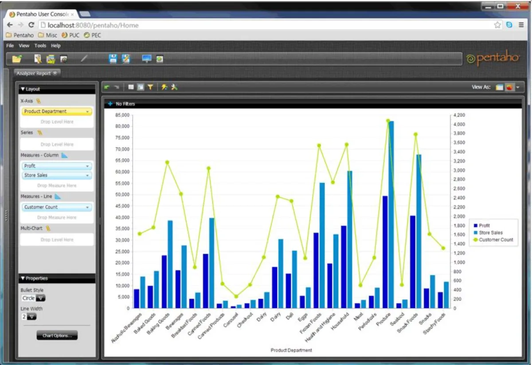Open Store Sales measure dropdown
Viewport: 532px width, 365px height.
click(87, 175)
